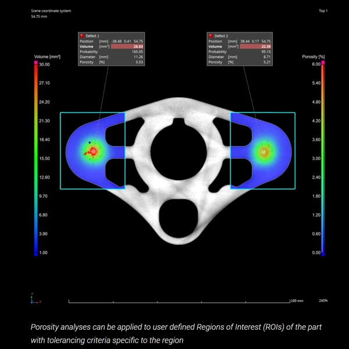
Task: Click the Top 1 view label
Action: tap(323, 11)
